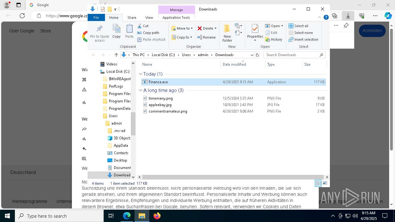Expand the Open button dropdown
The height and width of the screenshot is (222, 395).
(x=282, y=26)
